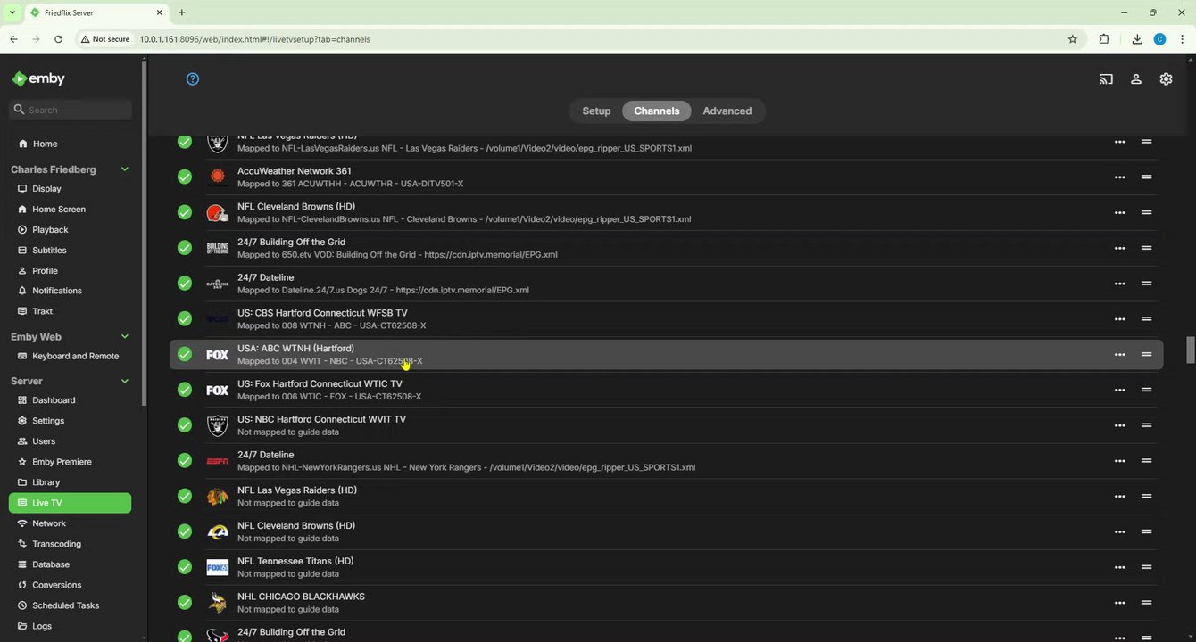Open the browser Extensions puzzle icon
1196x642 pixels.
1104,39
